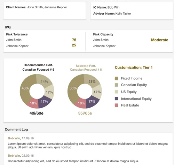This screenshot has height=165, width=174.
Task: Click the Fixed Income legend color swatch
Action: [x=116, y=78]
